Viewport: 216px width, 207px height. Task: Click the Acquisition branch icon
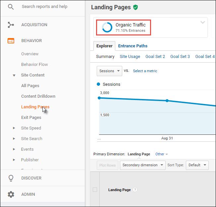(x=11, y=25)
